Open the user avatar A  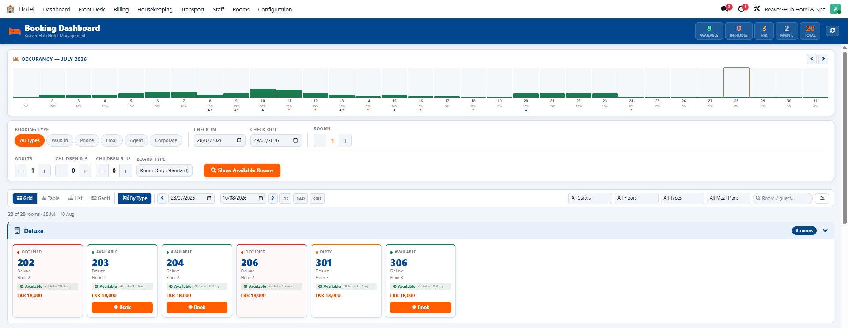coord(835,9)
